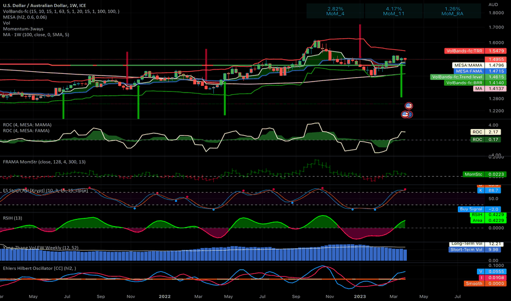Click the I 0.0108 value label
Screen dimensions: 511x301
(x=492, y=277)
